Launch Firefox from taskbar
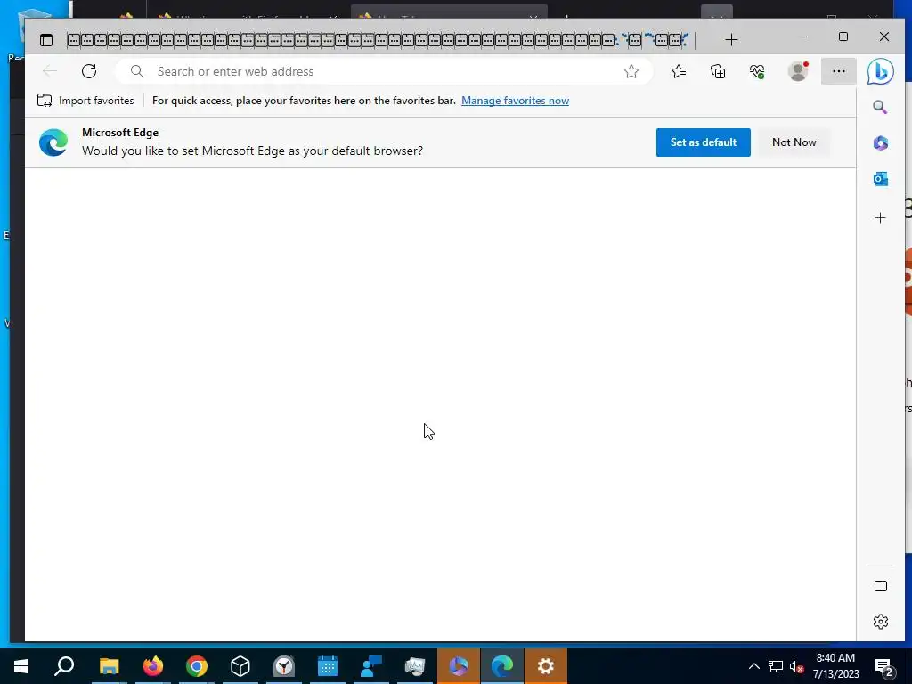This screenshot has height=684, width=912. (x=153, y=666)
